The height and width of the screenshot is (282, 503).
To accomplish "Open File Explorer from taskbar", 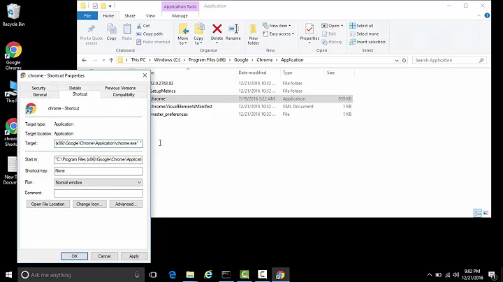I will tap(190, 274).
